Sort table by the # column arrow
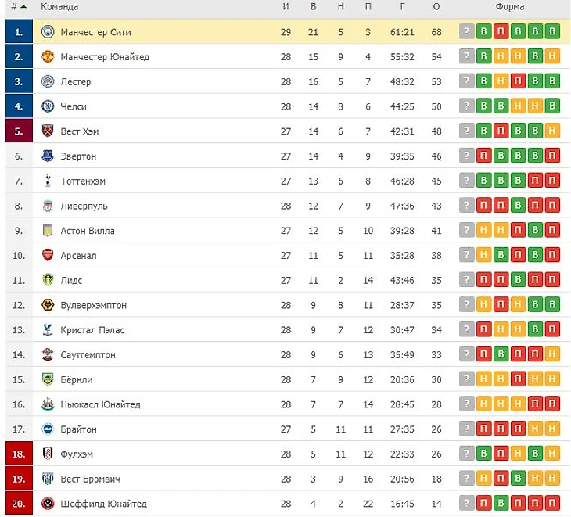This screenshot has width=571, height=517. [x=23, y=7]
